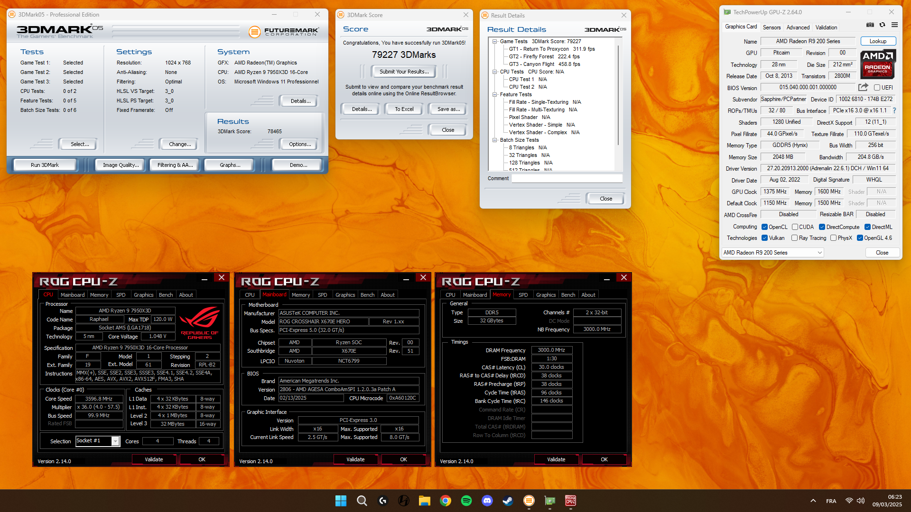The image size is (911, 512).
Task: Click the Submit Your Results button
Action: tap(404, 72)
